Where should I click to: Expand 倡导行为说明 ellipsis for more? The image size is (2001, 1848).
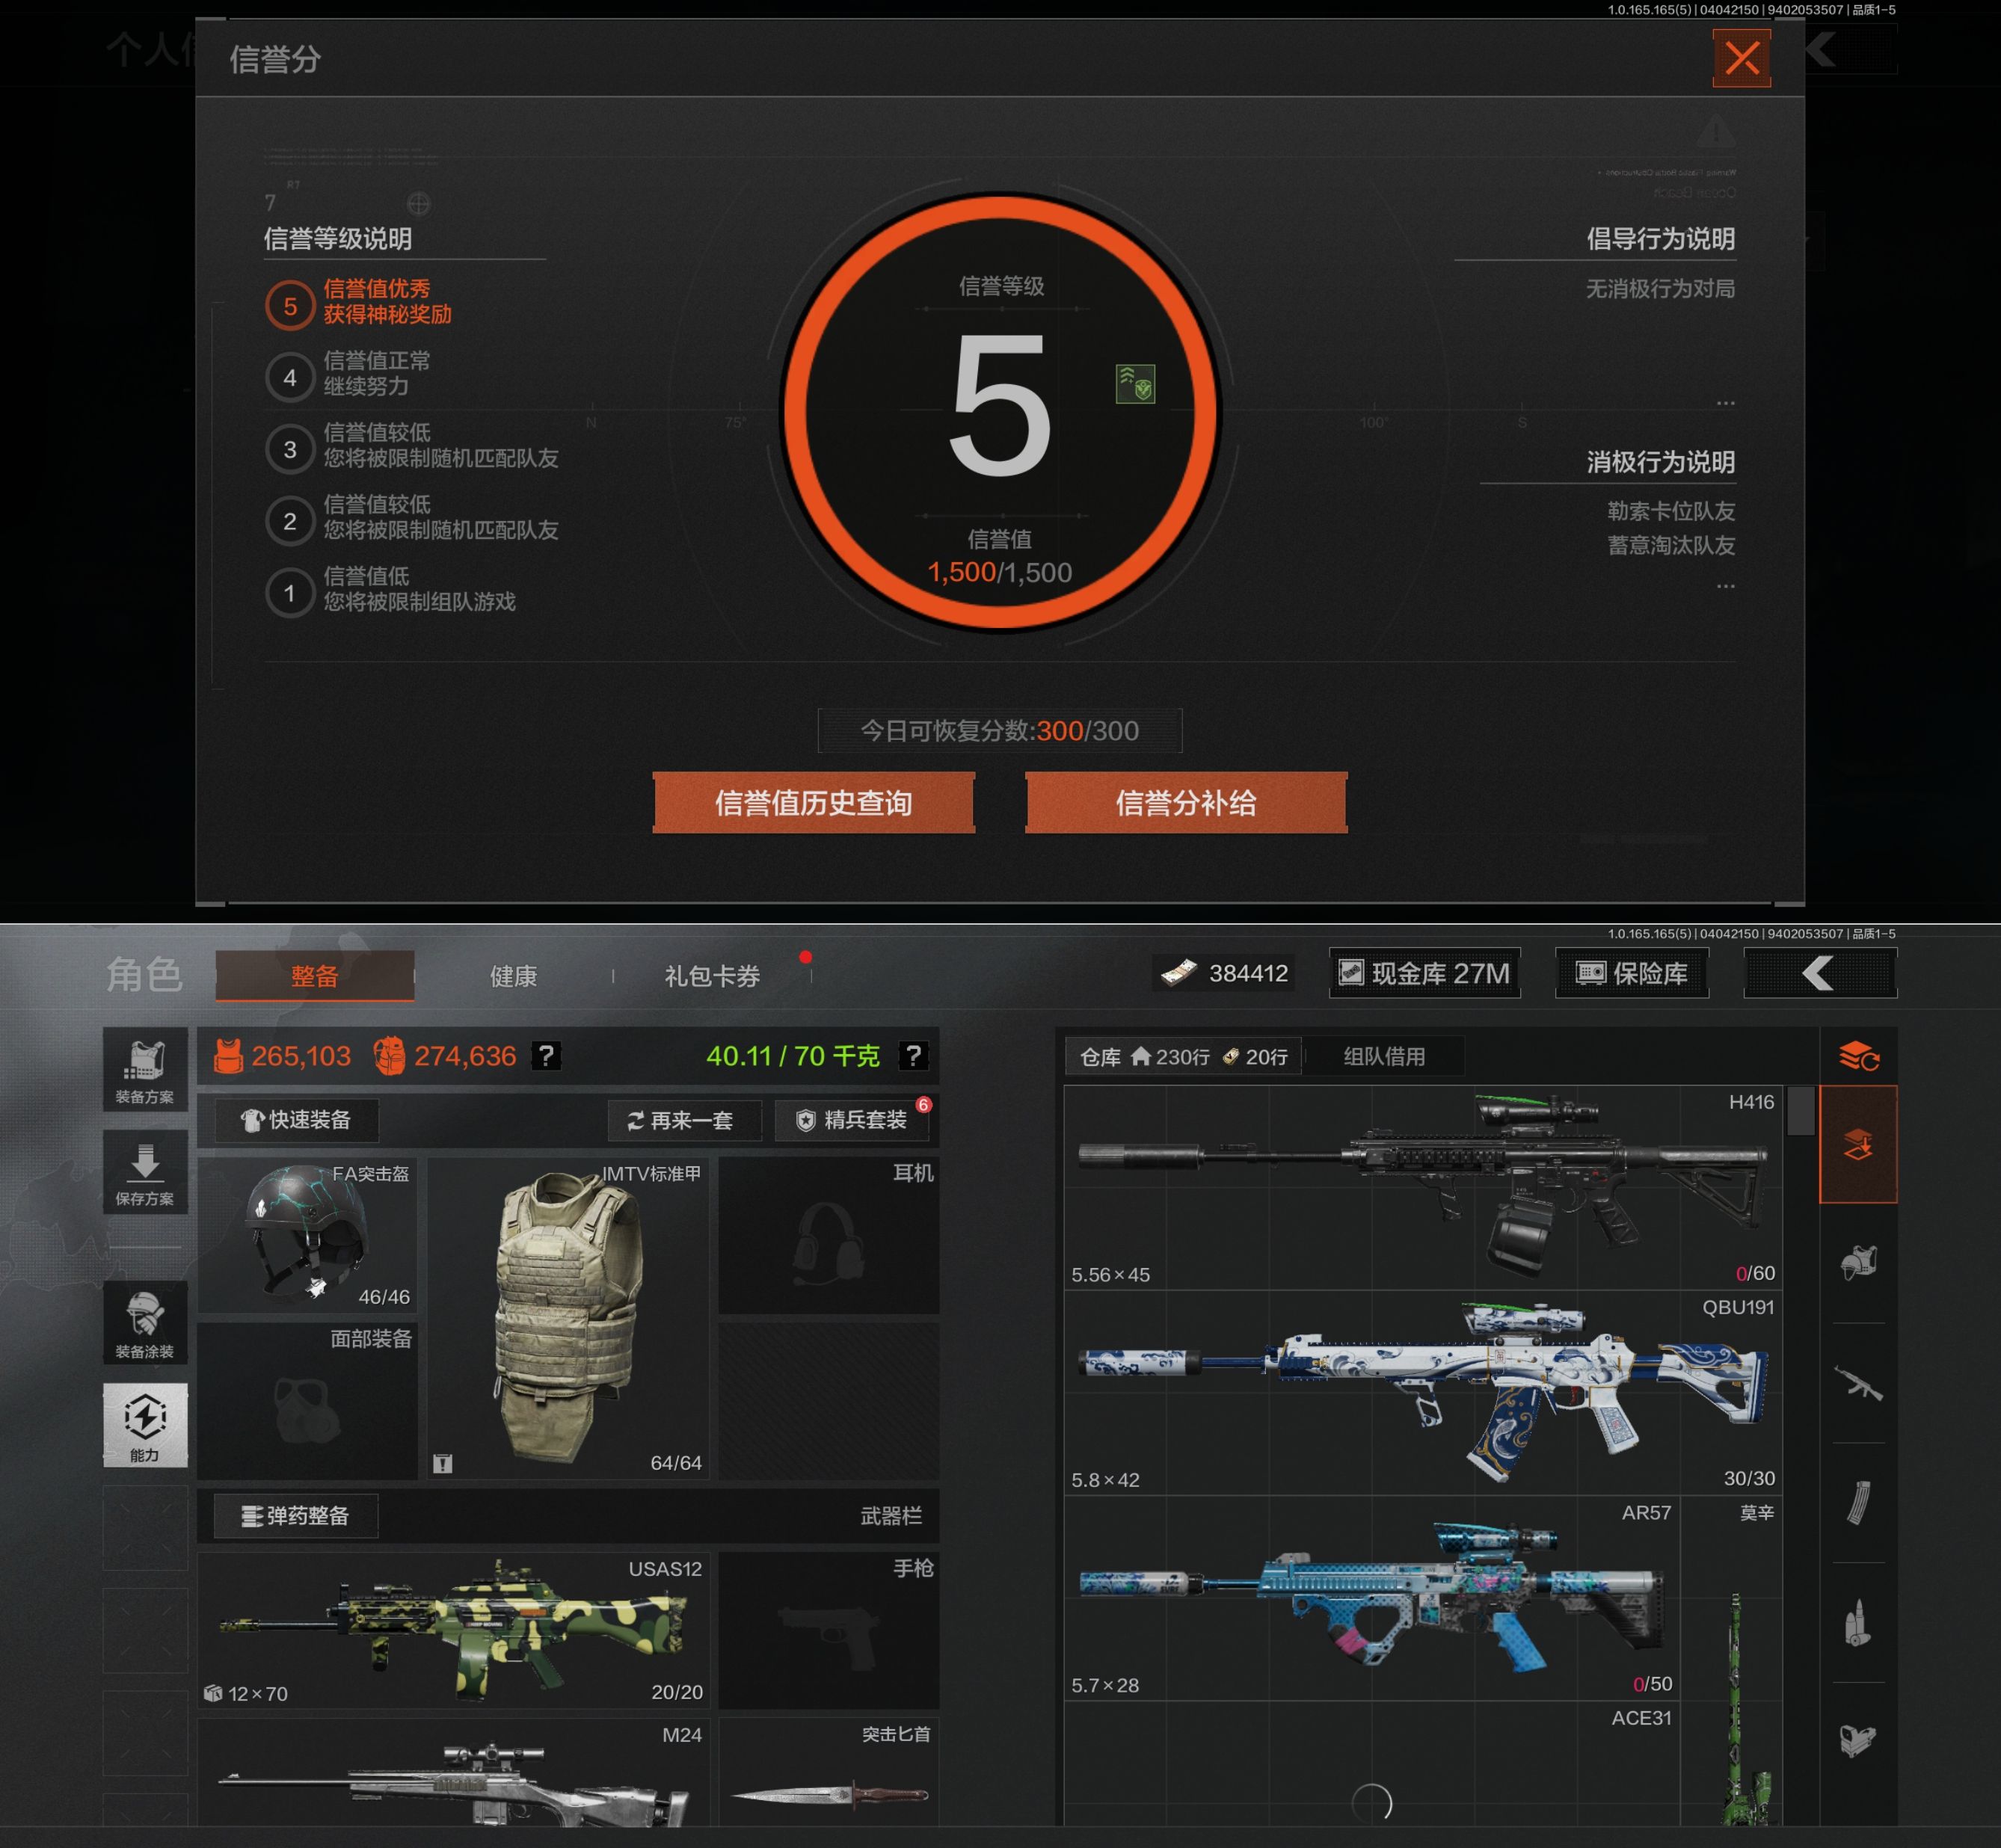click(x=1725, y=403)
